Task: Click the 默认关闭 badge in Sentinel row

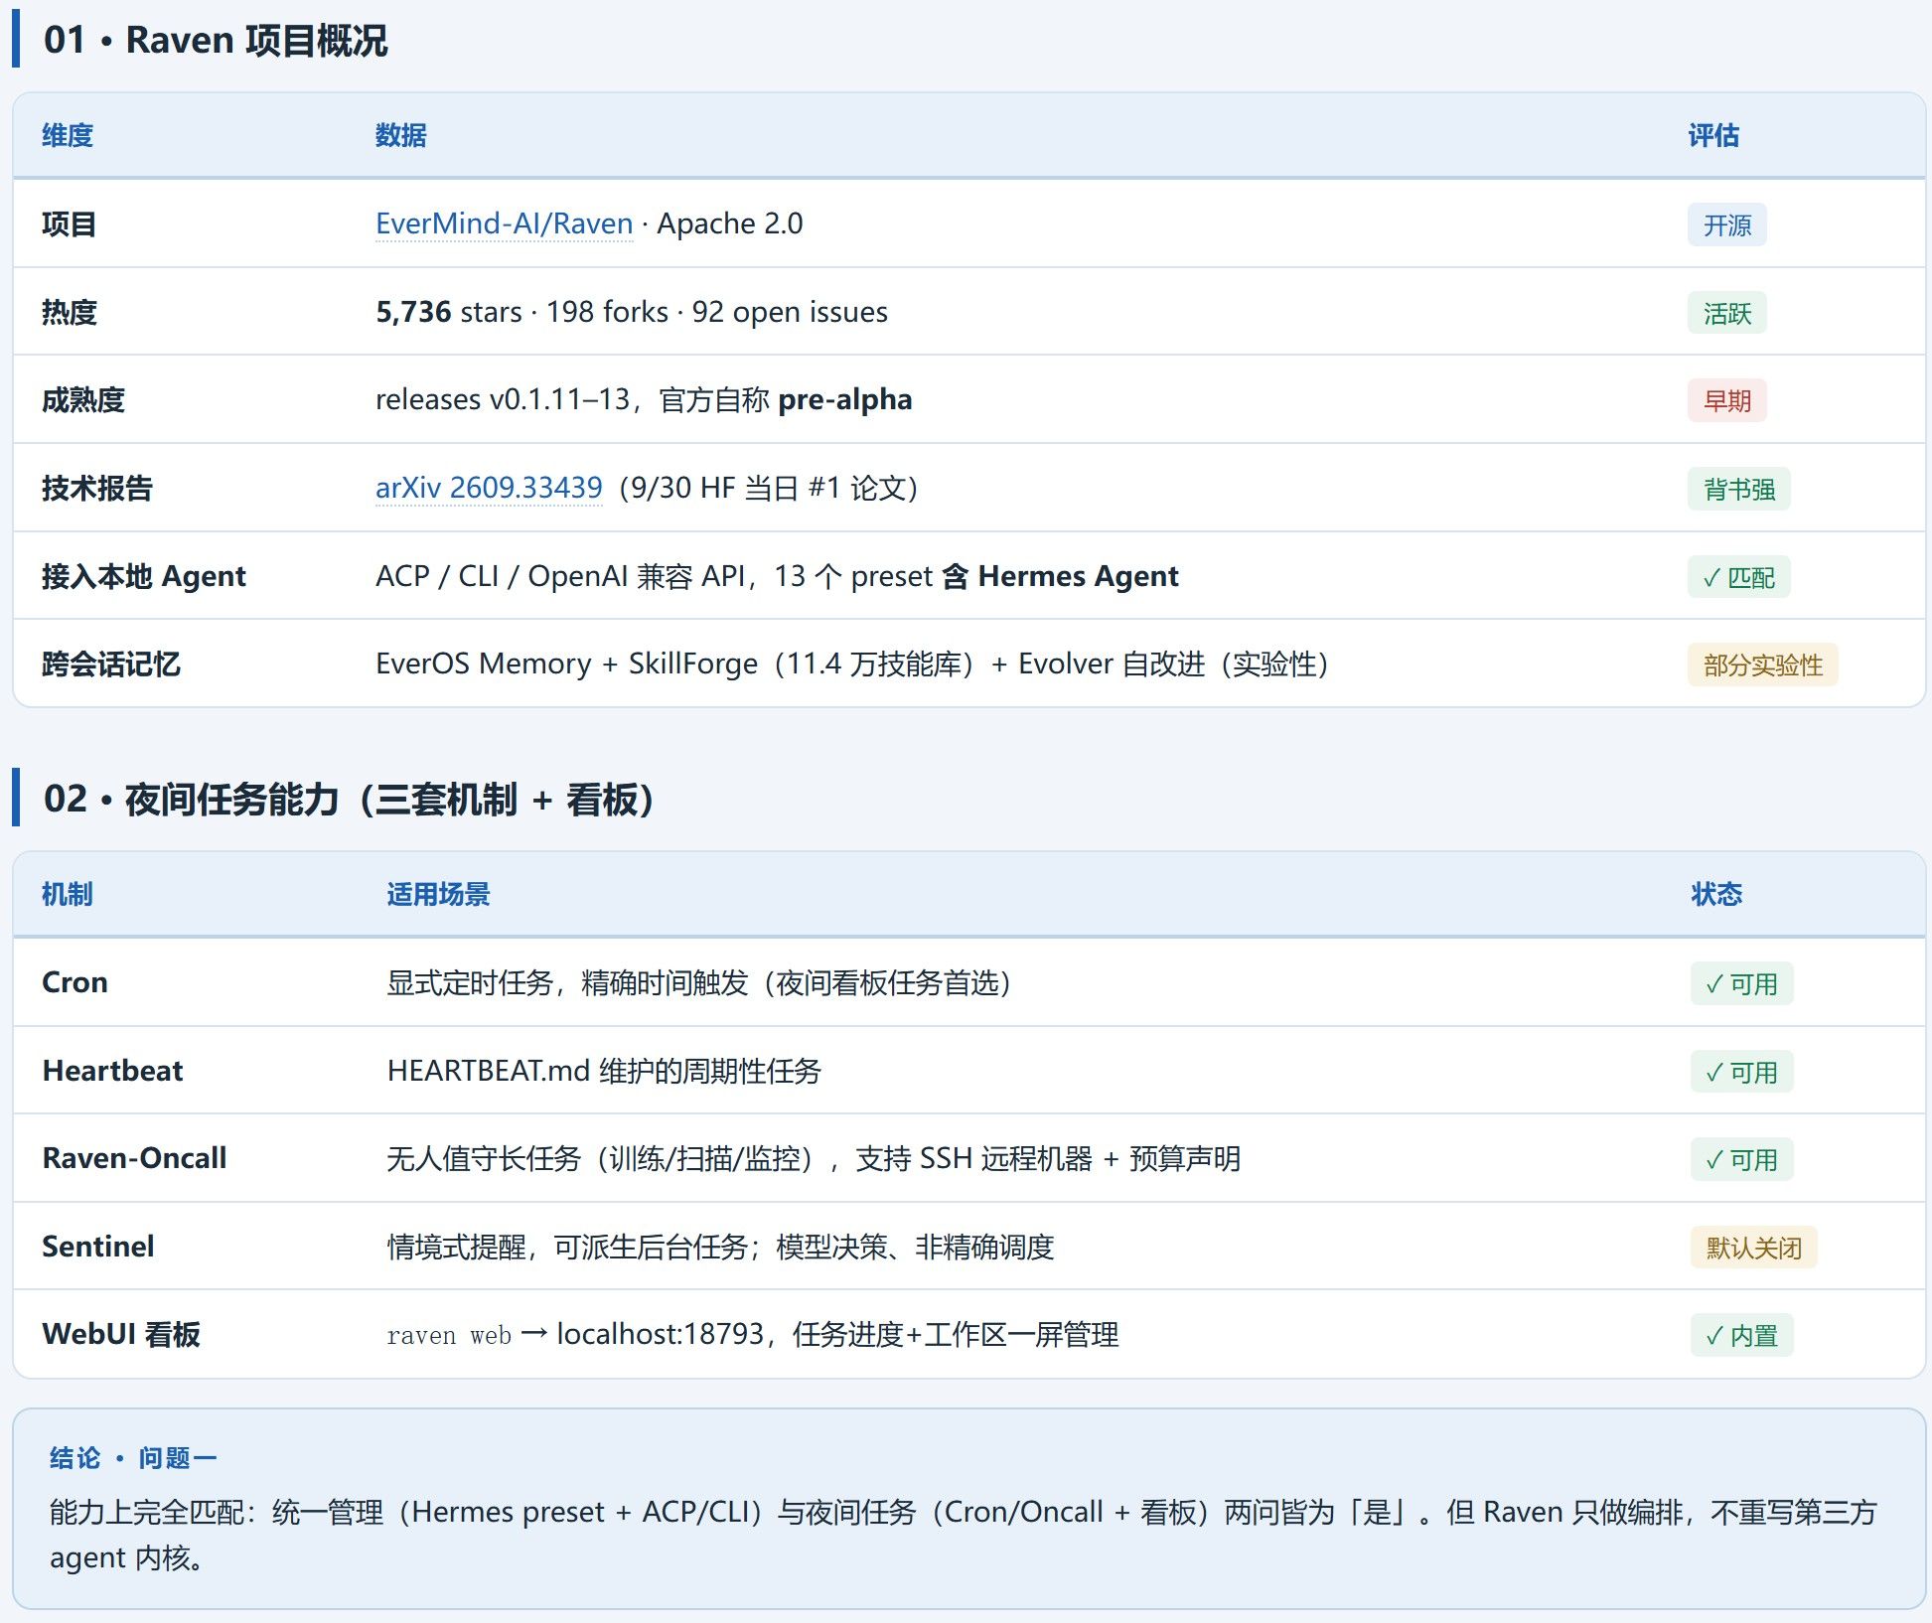Action: click(1753, 1248)
